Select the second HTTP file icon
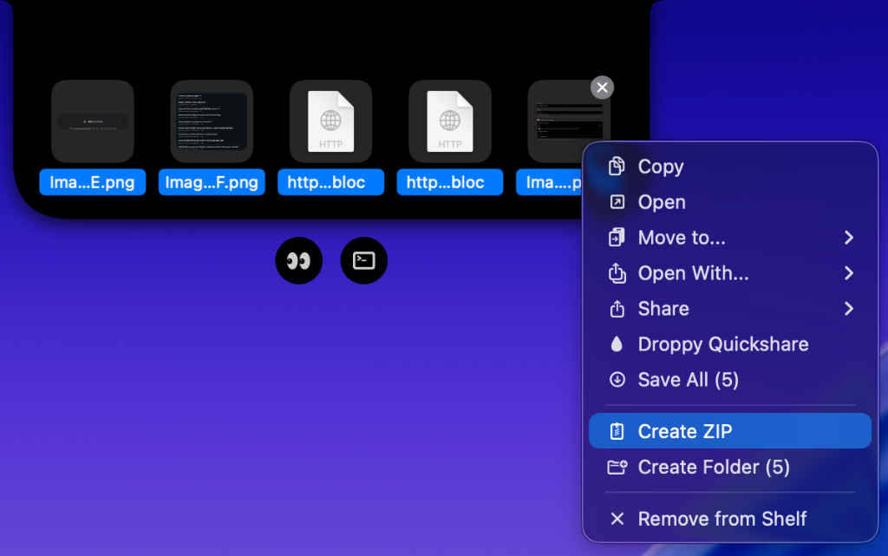The height and width of the screenshot is (556, 888). coord(450,121)
